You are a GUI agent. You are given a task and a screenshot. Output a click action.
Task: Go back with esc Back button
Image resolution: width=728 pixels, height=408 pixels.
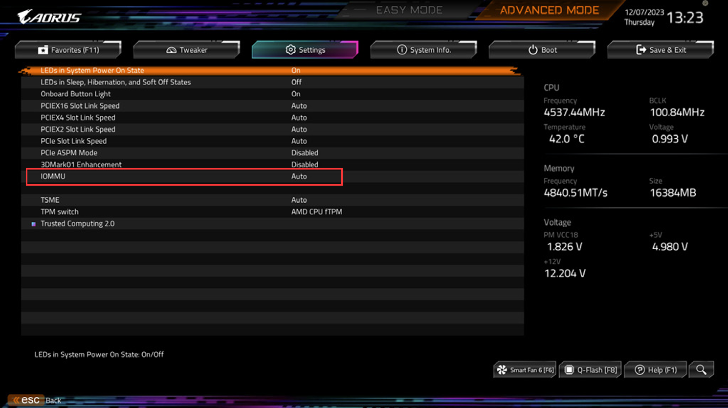coord(36,400)
